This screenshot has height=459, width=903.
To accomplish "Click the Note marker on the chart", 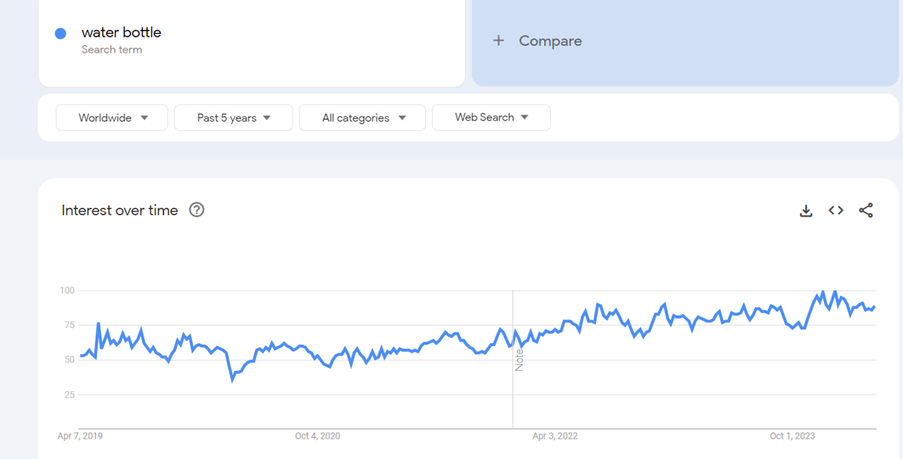I will 519,360.
